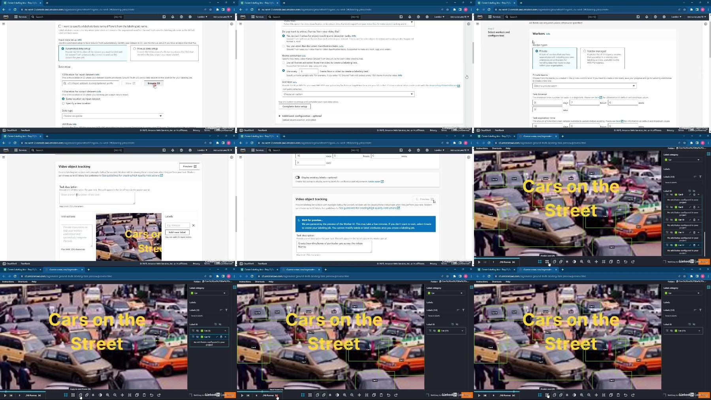Hide Car8 label using eye icon

[671, 194]
